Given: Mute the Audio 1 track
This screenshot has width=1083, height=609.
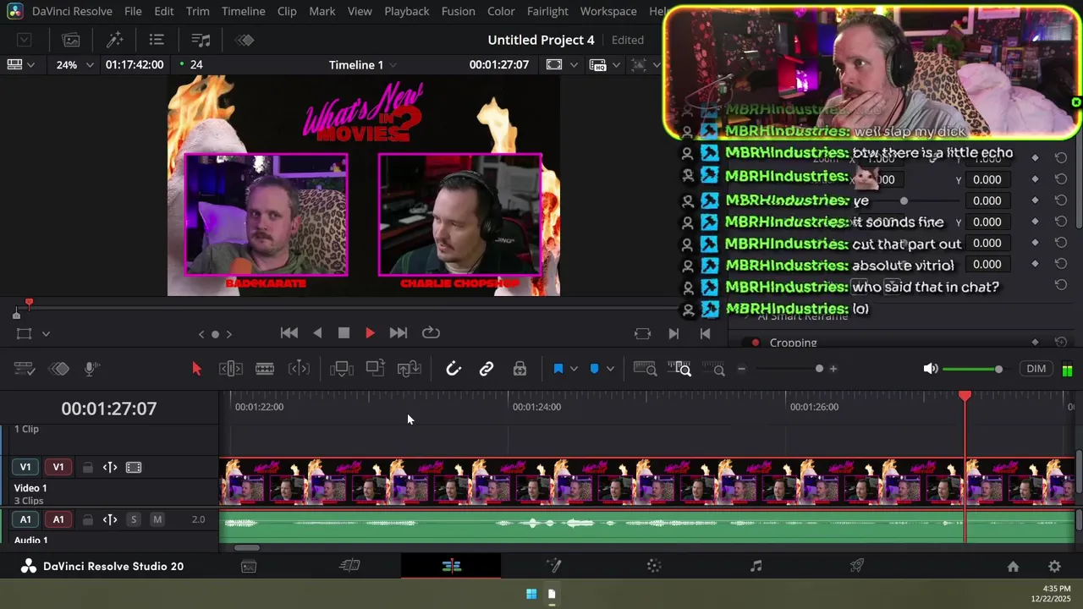Looking at the screenshot, I should tap(157, 519).
